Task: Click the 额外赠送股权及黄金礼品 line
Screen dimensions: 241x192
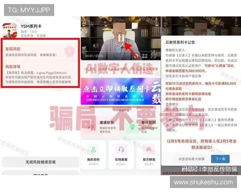Action: click(x=183, y=99)
